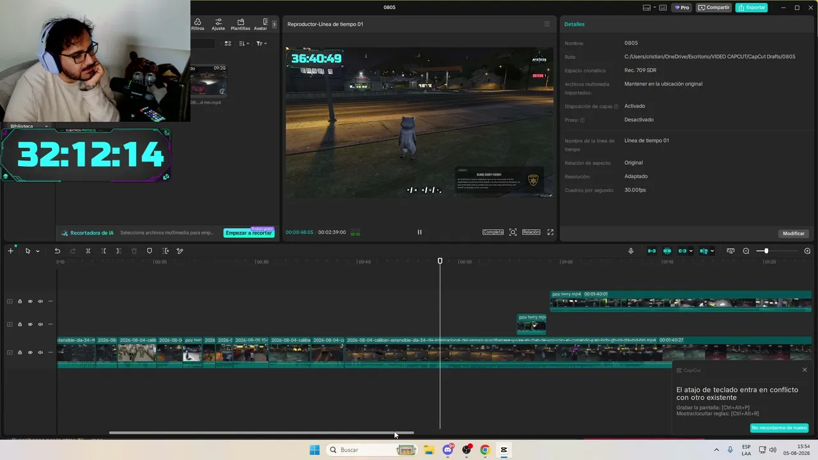Lock the main bottom video track

pyautogui.click(x=20, y=353)
